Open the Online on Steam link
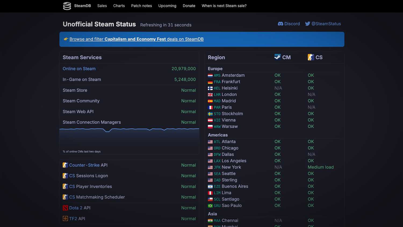Screen dimensions: 403x227 tap(79, 69)
